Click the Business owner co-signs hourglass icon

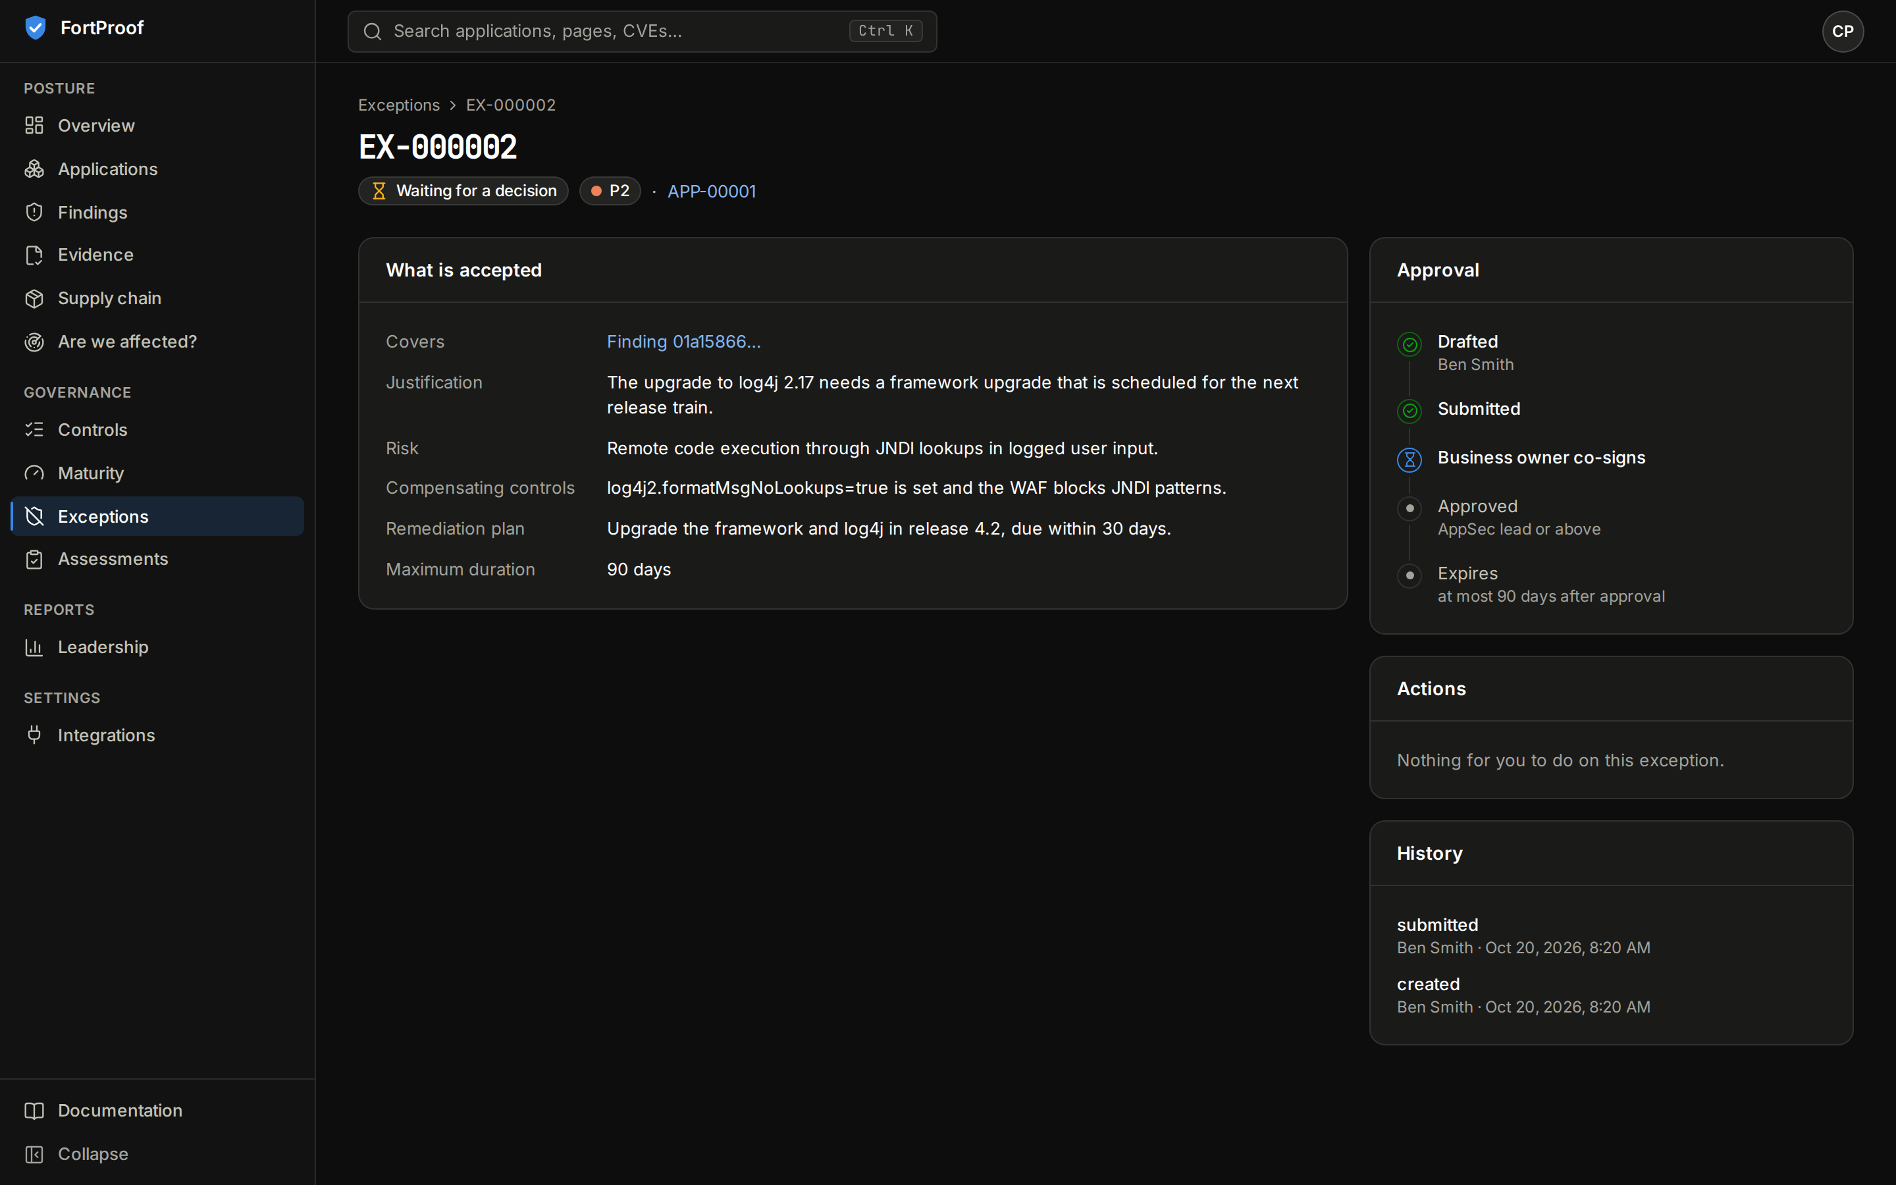pyautogui.click(x=1409, y=460)
